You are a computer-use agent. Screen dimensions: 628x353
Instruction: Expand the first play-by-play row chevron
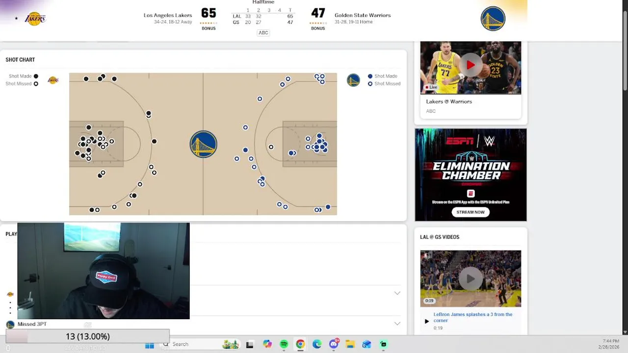397,293
